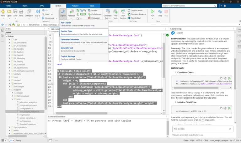Click the Compare files icon
The width and height of the screenshot is (241, 143).
tap(29, 12)
